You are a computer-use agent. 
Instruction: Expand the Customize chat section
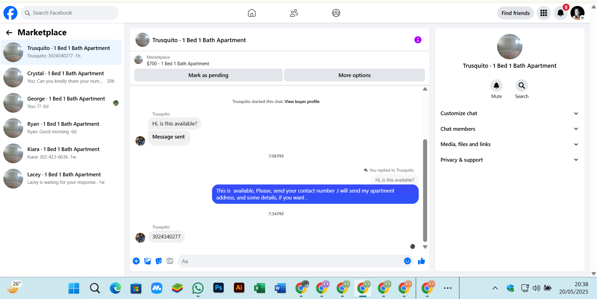coord(510,113)
